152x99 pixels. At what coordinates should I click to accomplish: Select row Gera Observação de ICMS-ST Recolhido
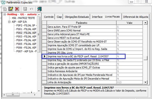pyautogui.click(x=92, y=41)
